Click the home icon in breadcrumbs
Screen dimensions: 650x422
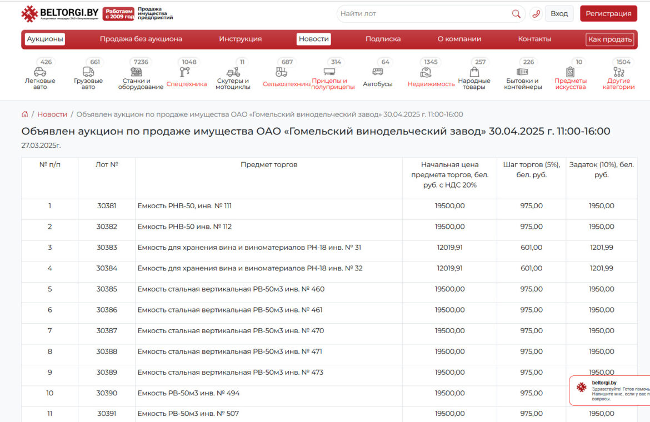click(x=25, y=114)
